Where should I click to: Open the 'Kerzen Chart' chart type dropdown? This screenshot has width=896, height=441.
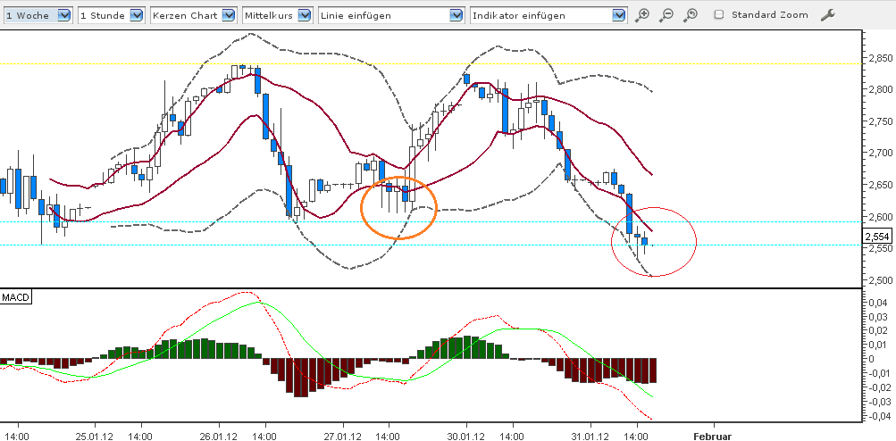tap(193, 15)
